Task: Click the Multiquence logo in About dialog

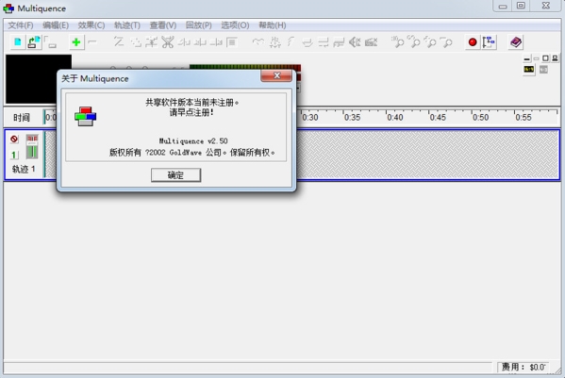Action: 86,116
